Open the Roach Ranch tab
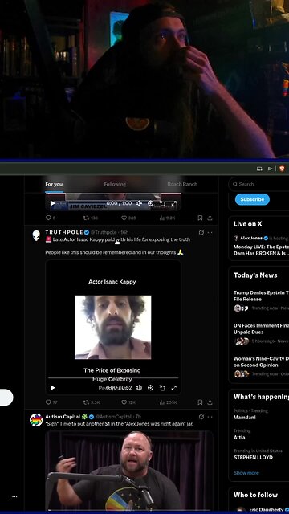 click(182, 184)
